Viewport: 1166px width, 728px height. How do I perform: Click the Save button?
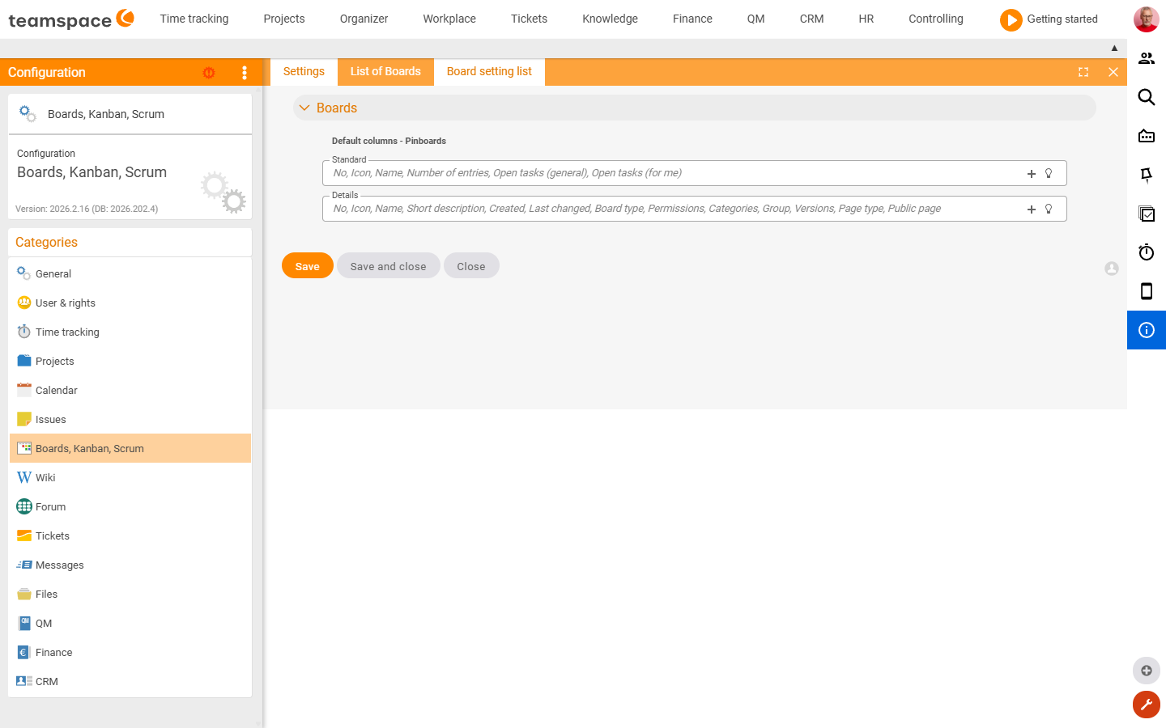click(308, 265)
